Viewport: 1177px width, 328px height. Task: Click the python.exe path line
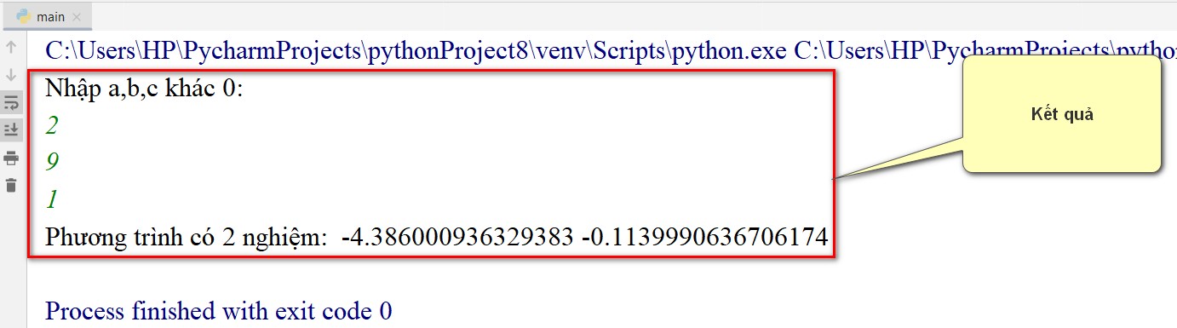(611, 51)
